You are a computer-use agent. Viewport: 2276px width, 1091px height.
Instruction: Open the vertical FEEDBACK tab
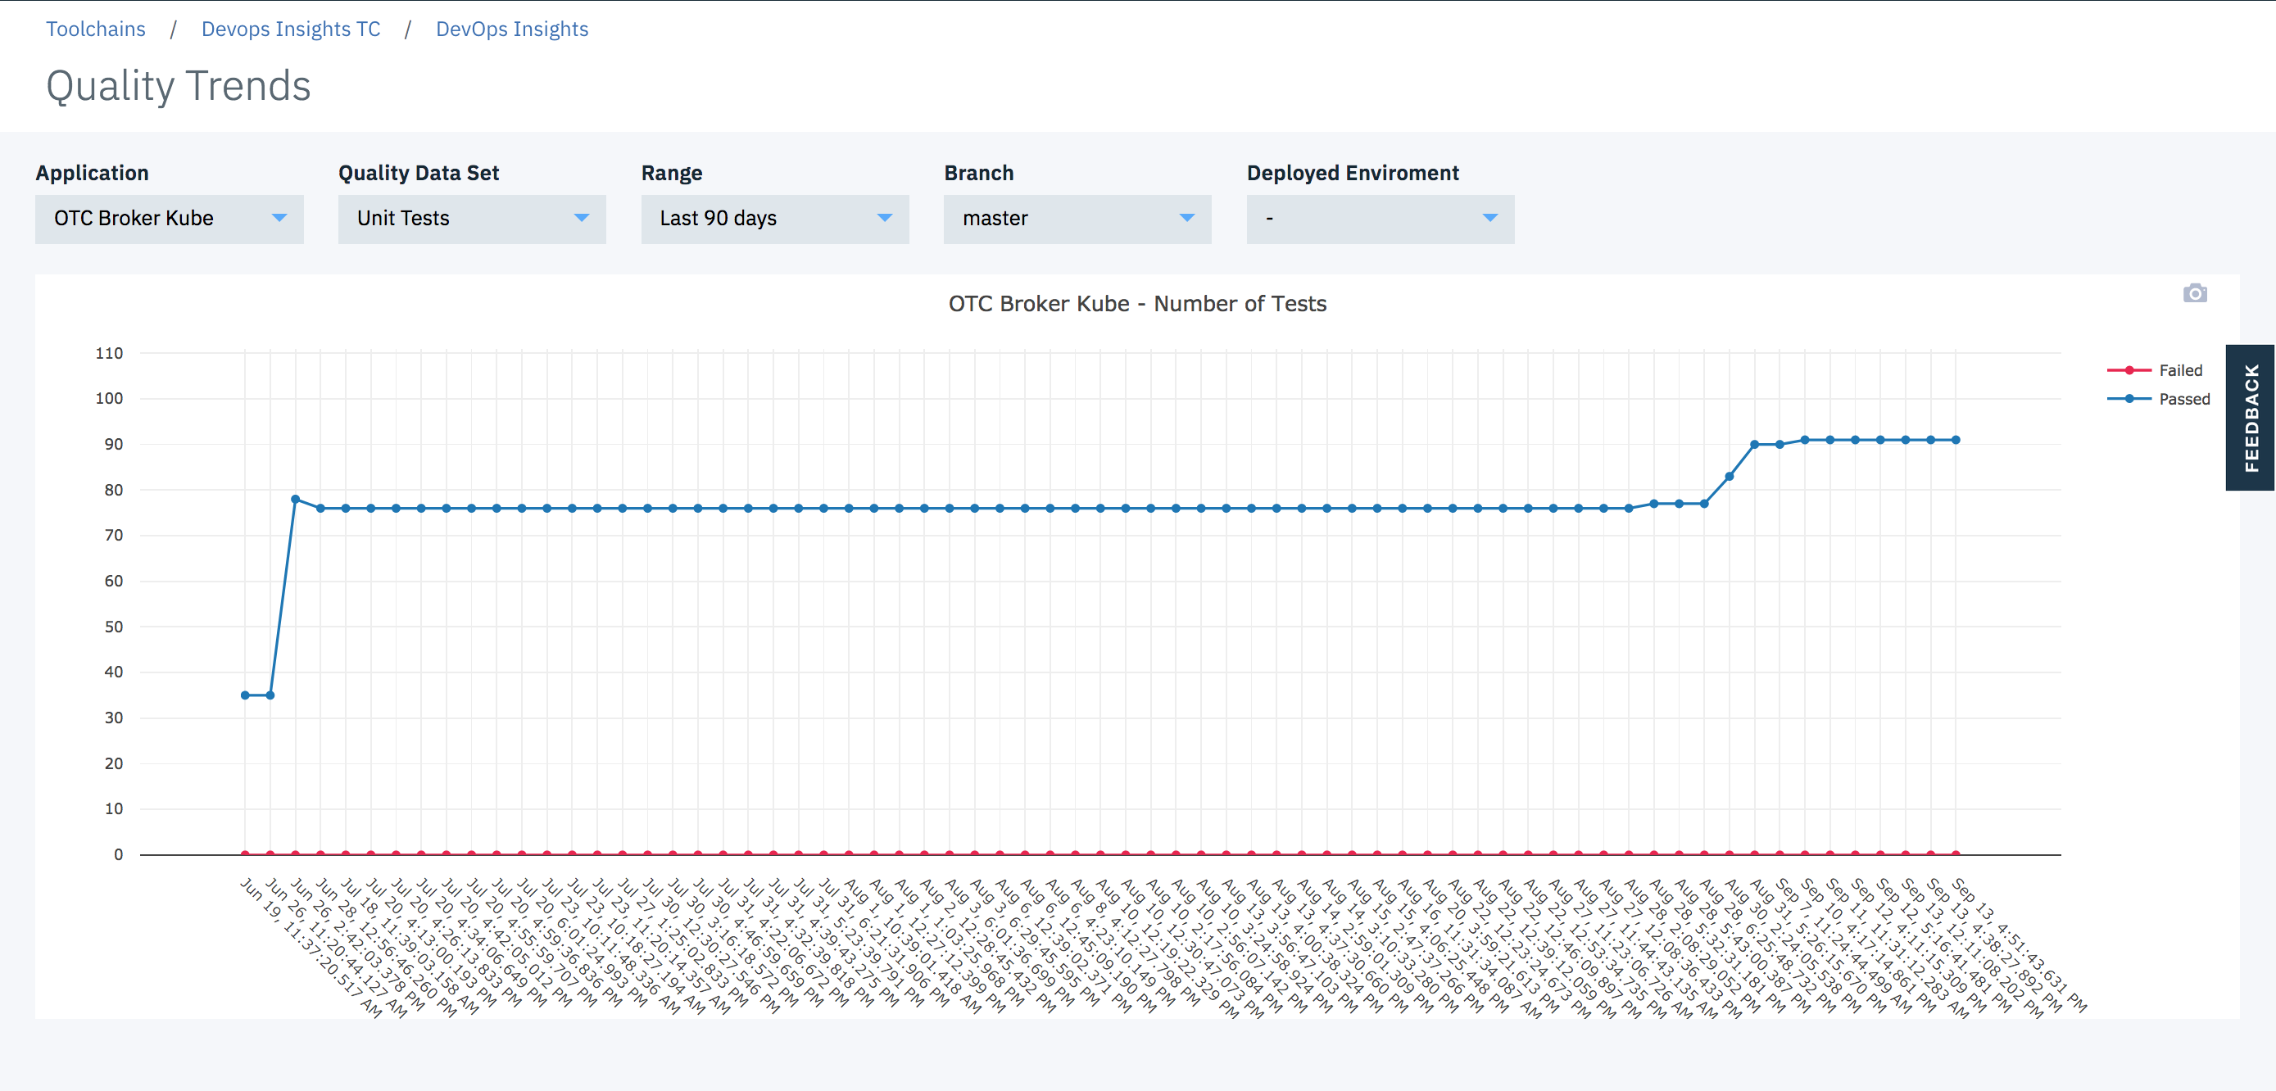(2251, 417)
